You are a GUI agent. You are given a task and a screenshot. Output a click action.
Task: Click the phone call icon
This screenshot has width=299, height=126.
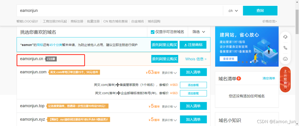coord(285,48)
